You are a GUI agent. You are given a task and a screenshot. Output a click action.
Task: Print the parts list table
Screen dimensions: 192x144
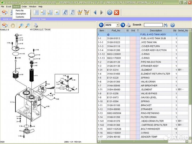tap(129, 25)
